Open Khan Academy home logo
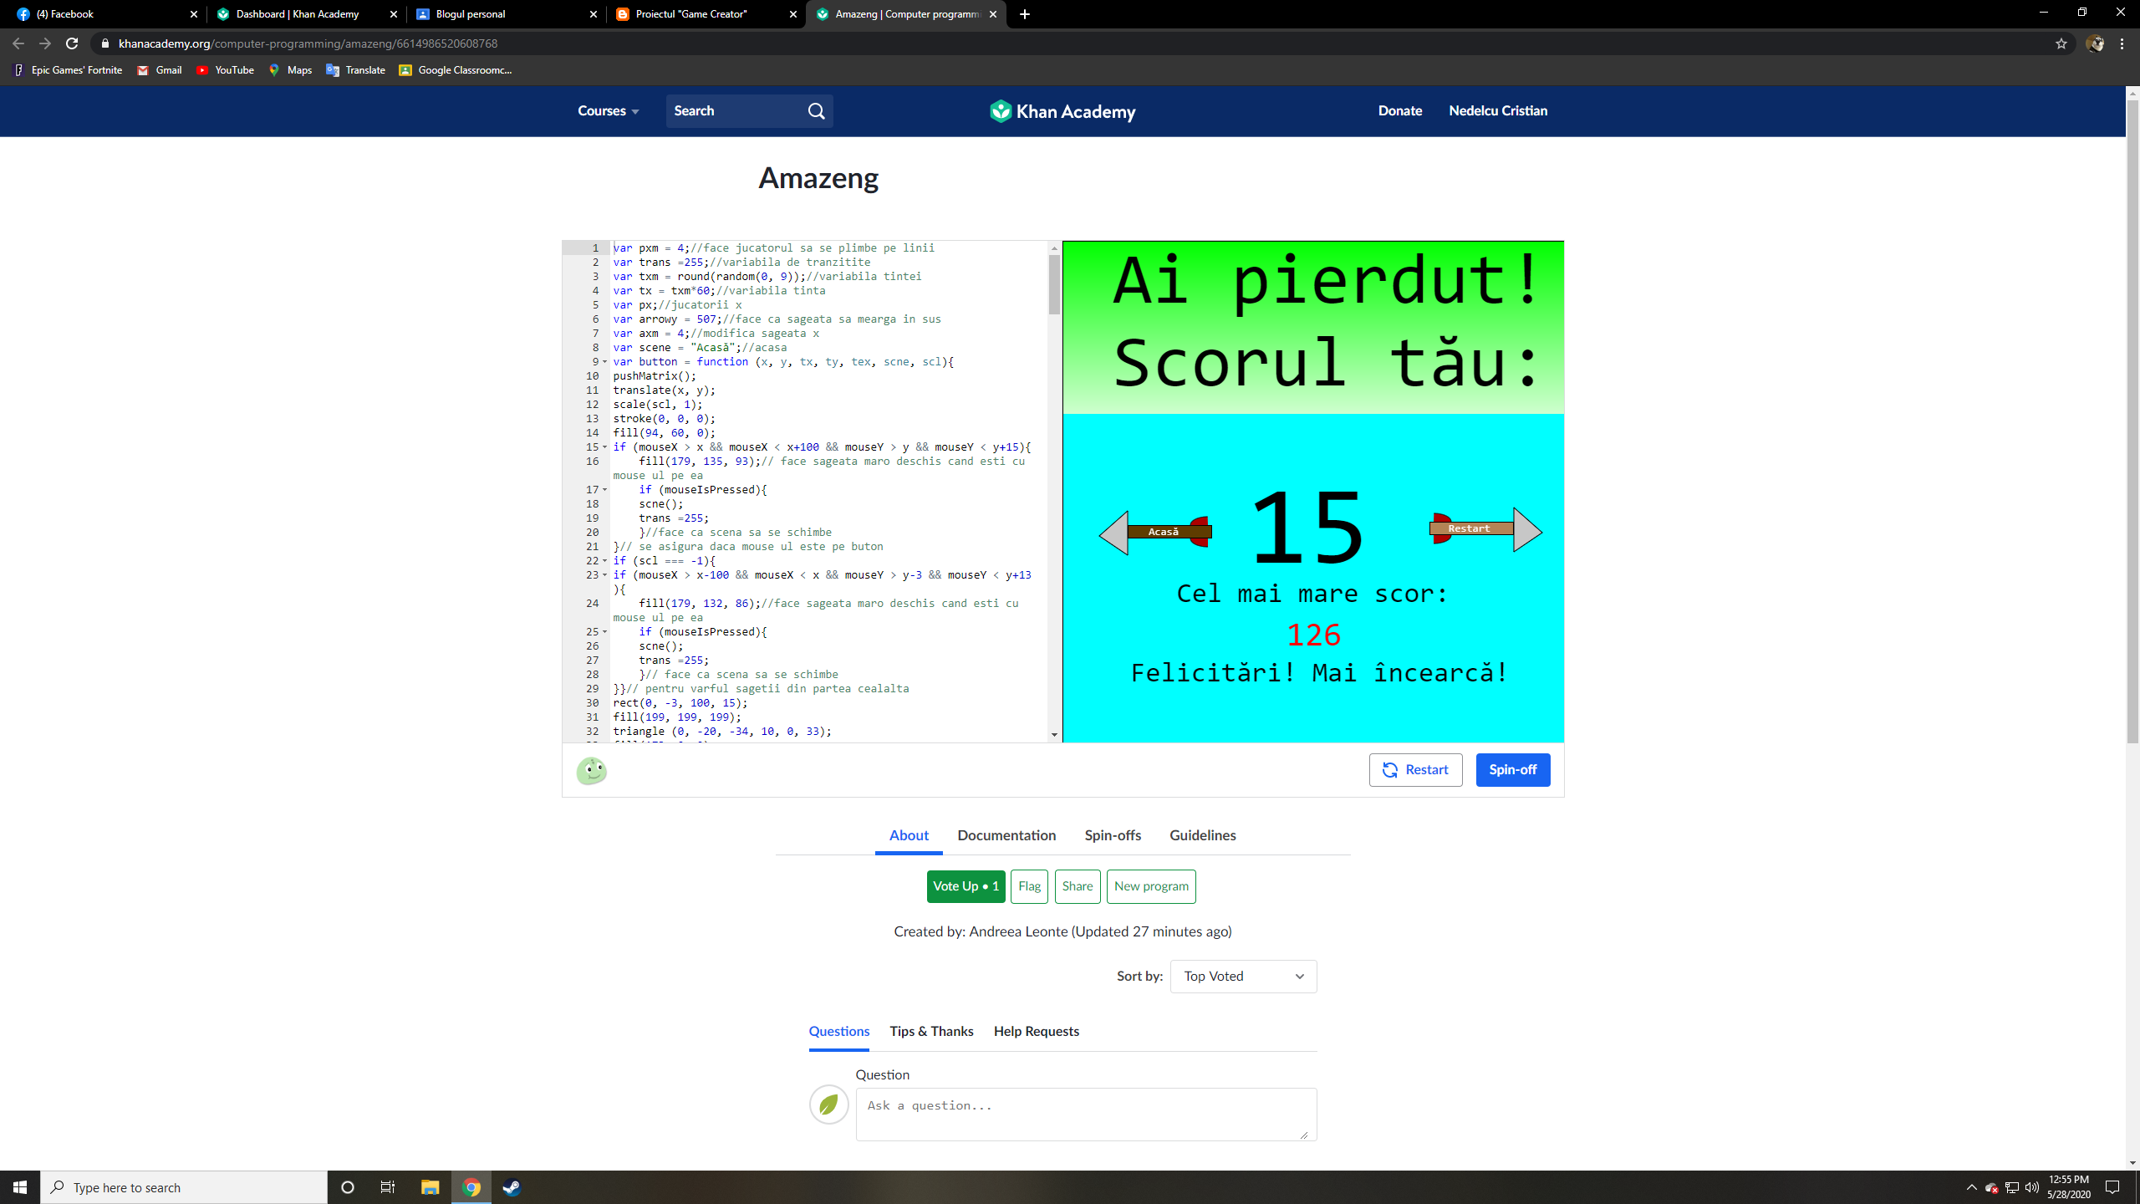 [x=1062, y=111]
